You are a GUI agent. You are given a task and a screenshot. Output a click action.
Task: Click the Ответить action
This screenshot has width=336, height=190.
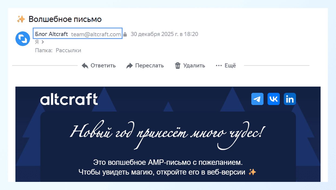(103, 65)
